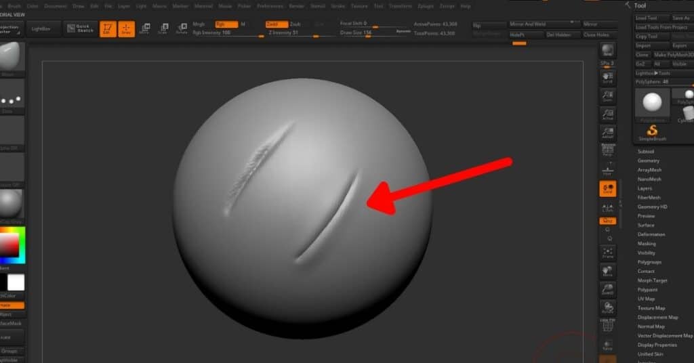Select the Scale transform icon

(163, 28)
